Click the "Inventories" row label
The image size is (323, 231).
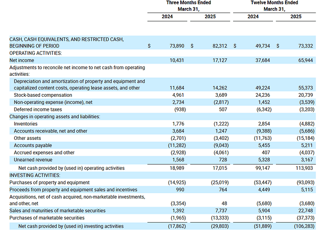pyautogui.click(x=26, y=123)
